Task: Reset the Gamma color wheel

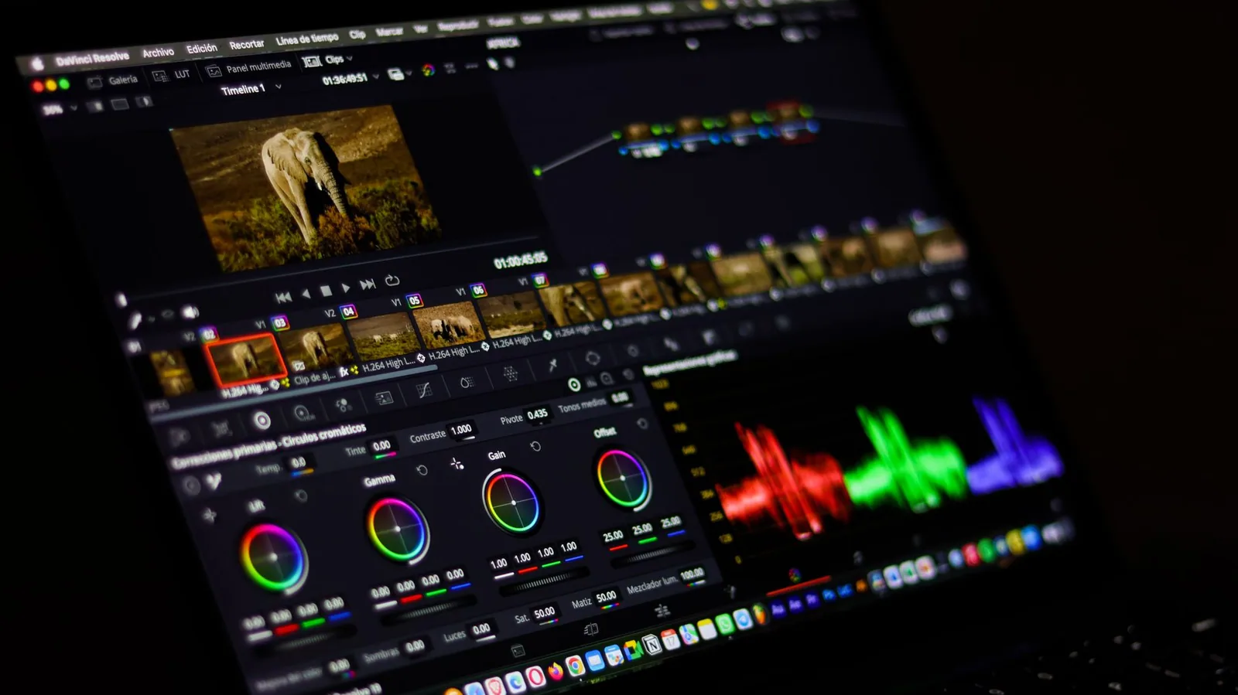Action: 422,470
